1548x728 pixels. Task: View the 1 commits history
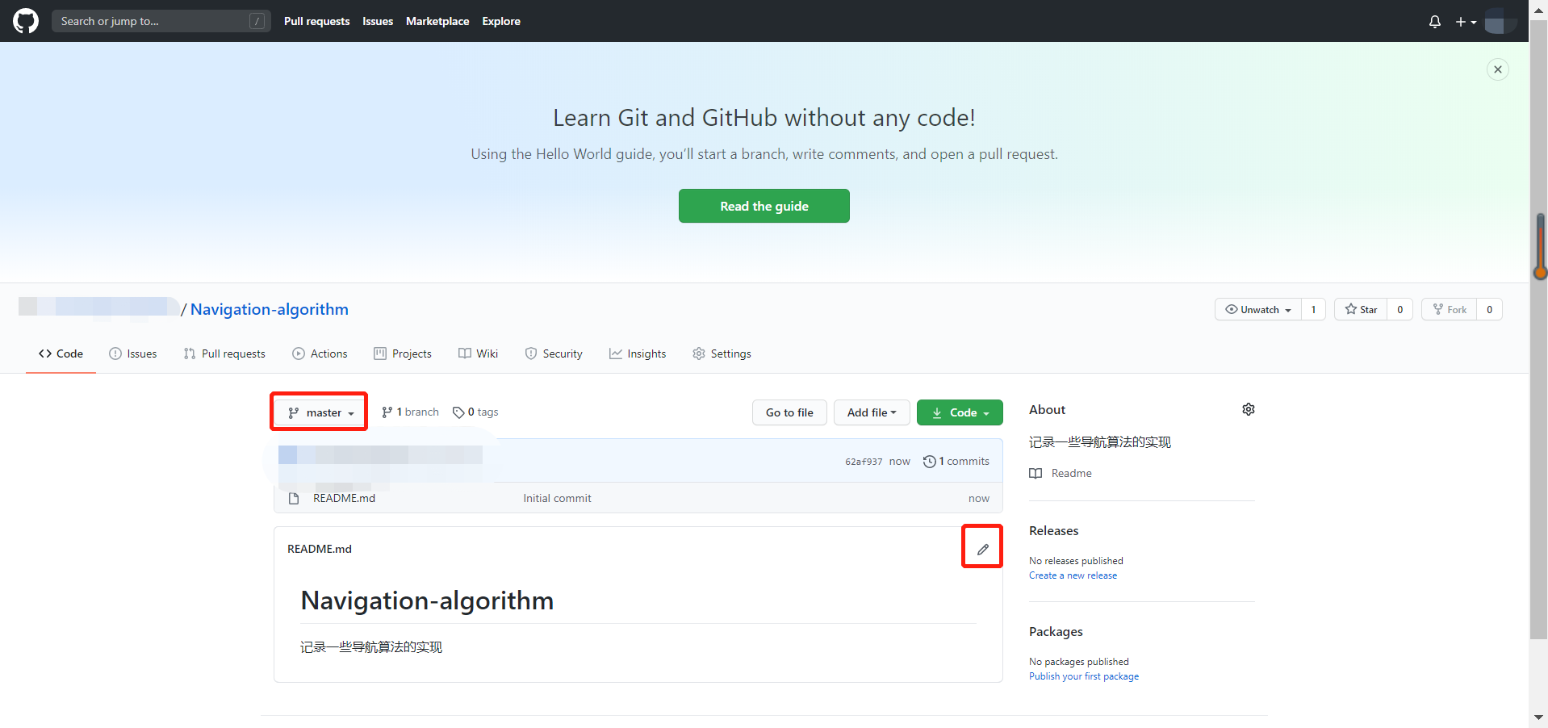point(956,461)
